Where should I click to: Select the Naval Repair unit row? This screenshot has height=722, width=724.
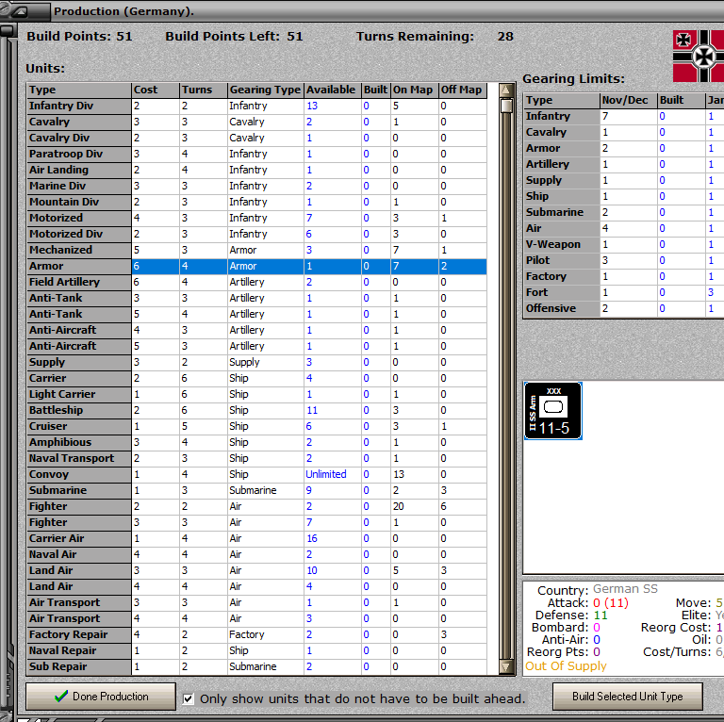[256, 650]
